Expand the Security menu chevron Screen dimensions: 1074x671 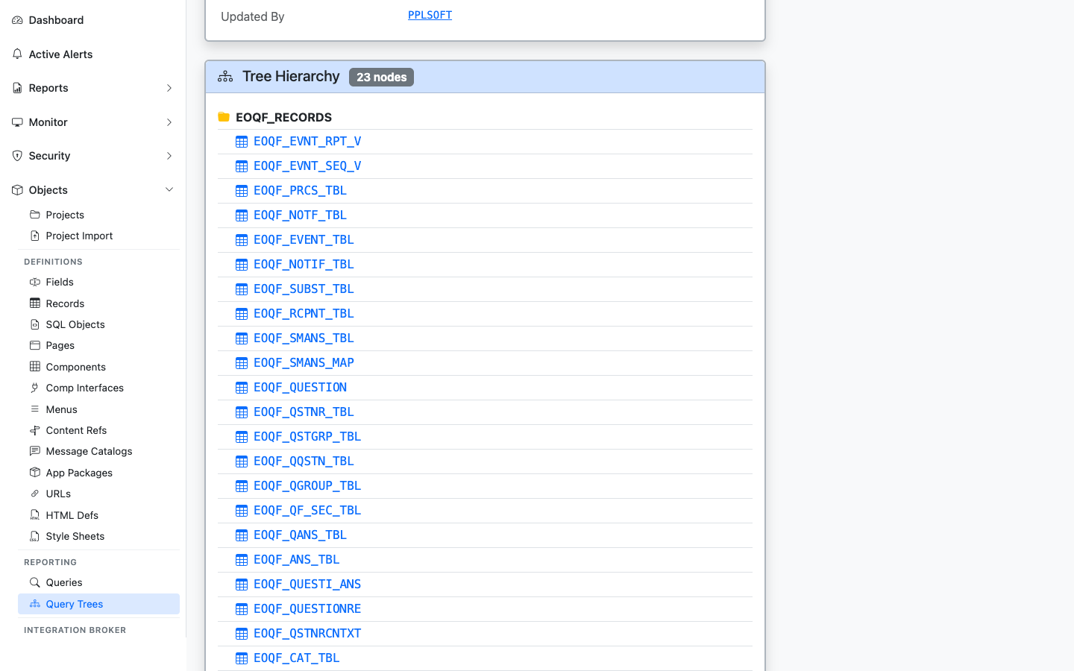[x=169, y=156]
